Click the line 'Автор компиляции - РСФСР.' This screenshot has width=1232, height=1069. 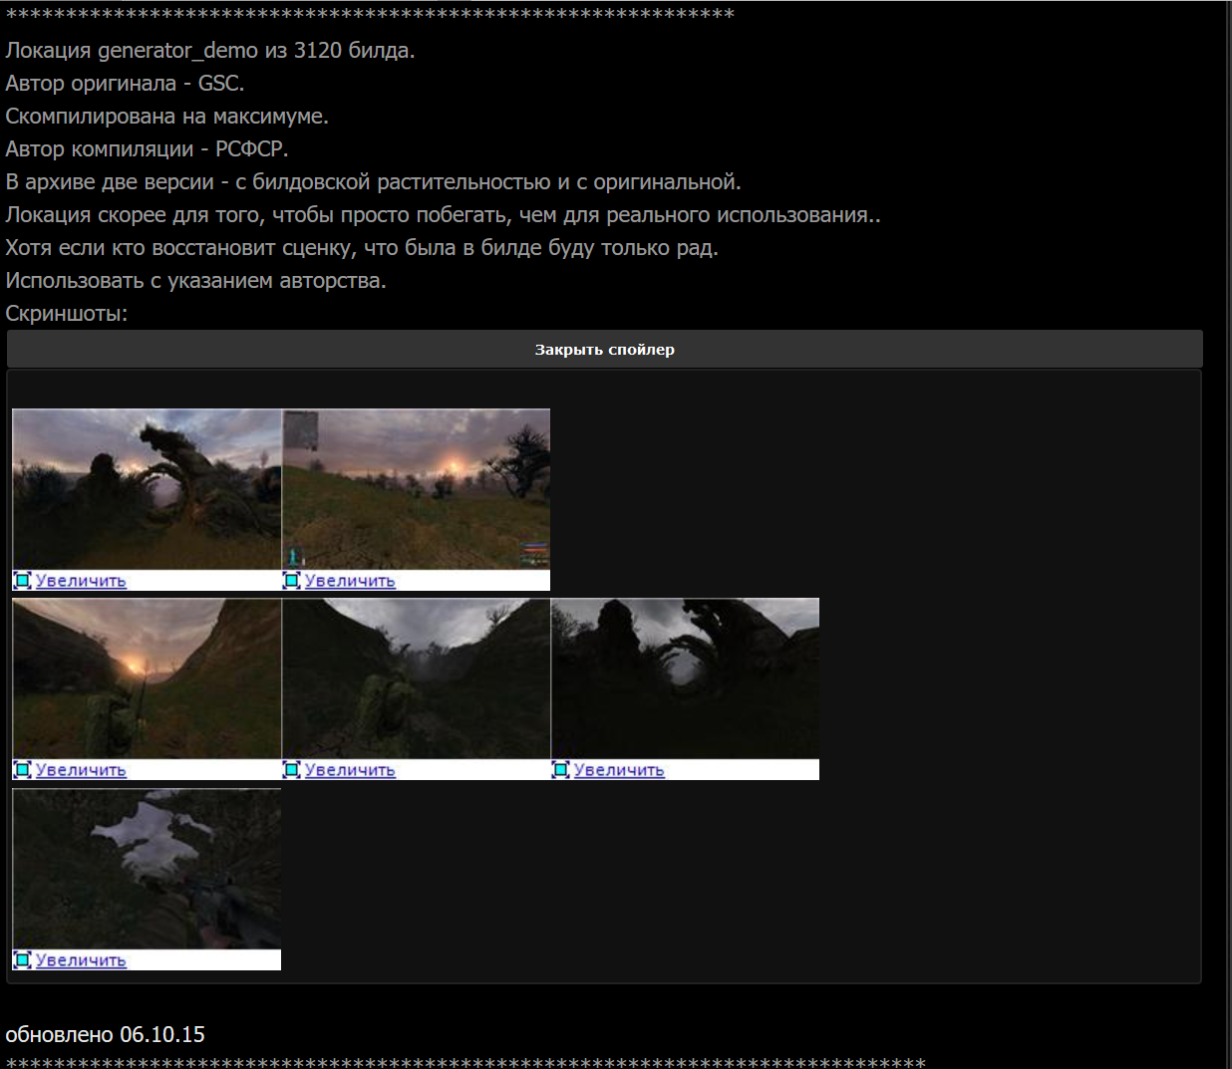point(147,149)
